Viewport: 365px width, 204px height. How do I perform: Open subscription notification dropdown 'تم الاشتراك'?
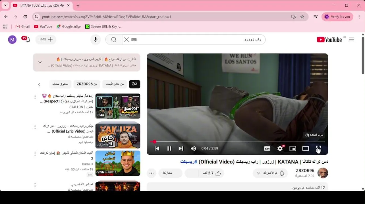tap(270, 173)
